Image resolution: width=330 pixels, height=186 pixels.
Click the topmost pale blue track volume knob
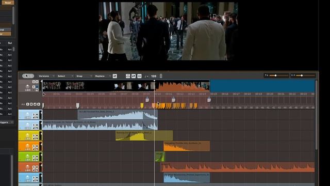pos(27,114)
